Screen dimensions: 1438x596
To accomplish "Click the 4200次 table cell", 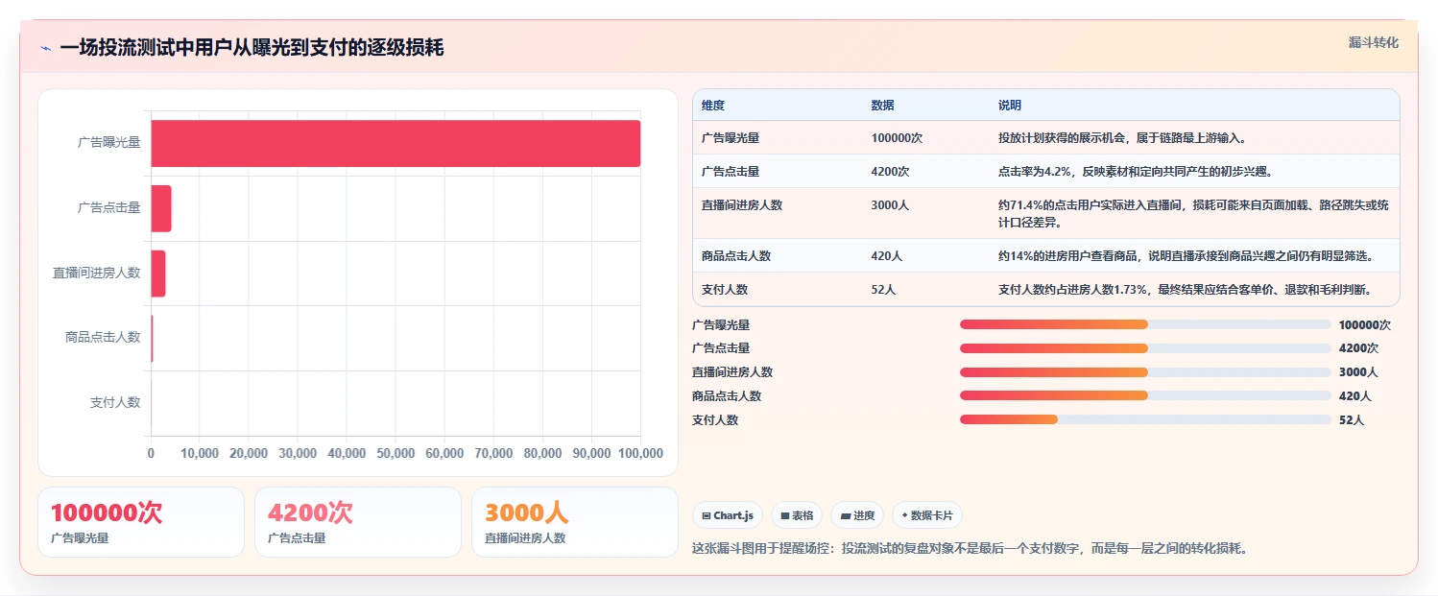I will [890, 172].
